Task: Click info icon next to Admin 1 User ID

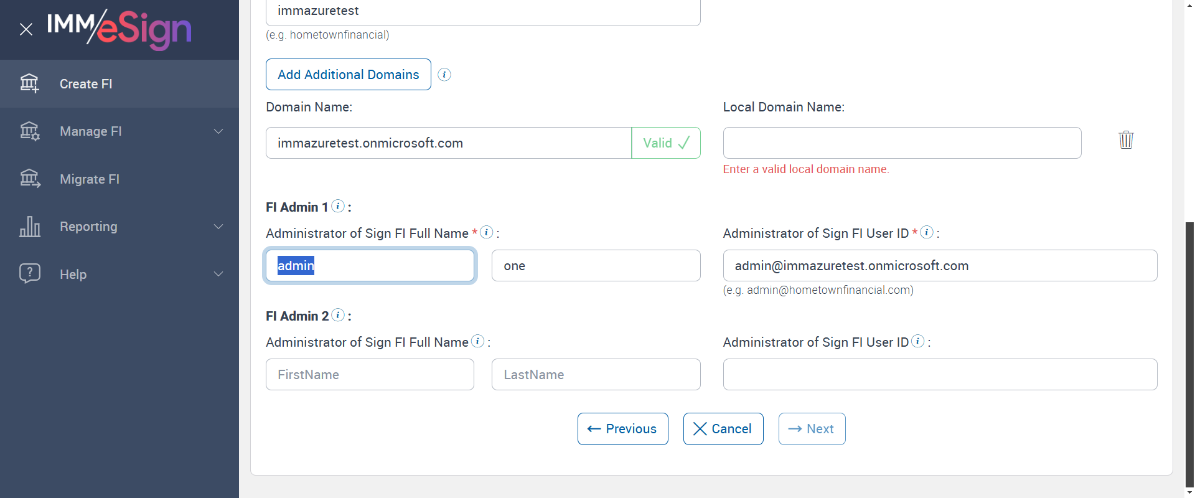Action: point(927,232)
